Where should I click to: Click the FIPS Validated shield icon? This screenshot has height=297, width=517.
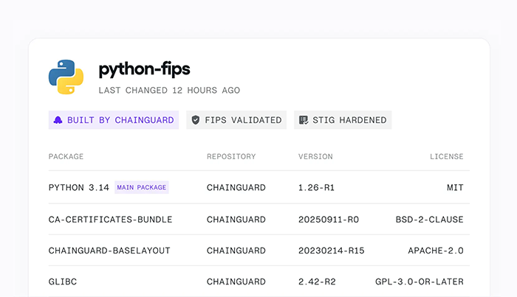click(x=196, y=120)
